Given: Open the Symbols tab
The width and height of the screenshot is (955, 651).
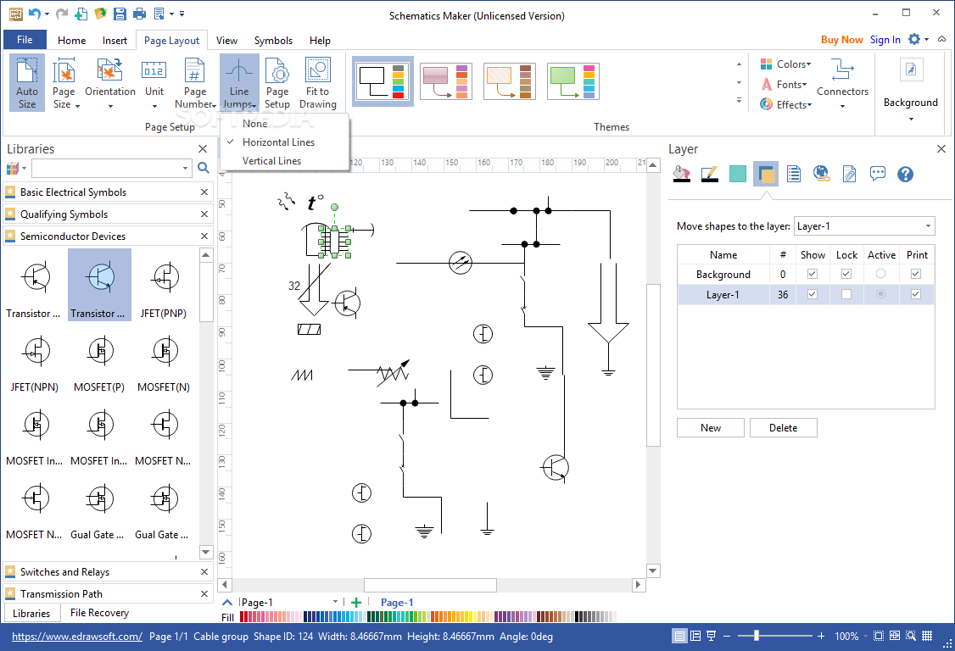Looking at the screenshot, I should [273, 40].
